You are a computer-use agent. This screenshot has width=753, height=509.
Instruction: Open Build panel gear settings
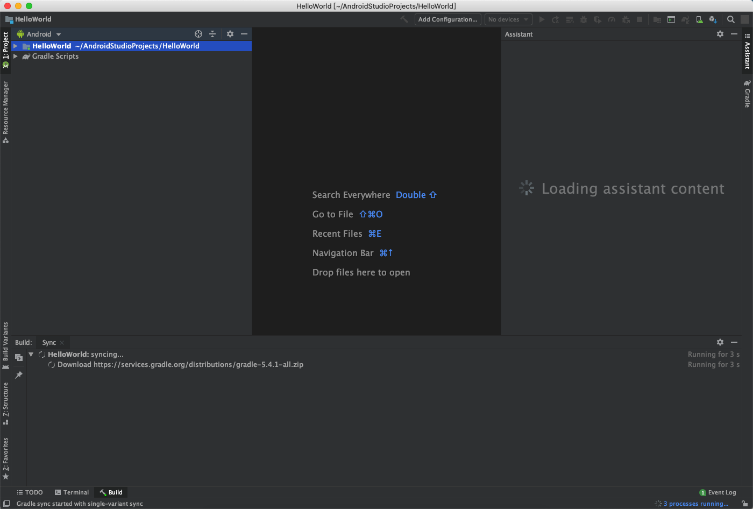point(720,342)
